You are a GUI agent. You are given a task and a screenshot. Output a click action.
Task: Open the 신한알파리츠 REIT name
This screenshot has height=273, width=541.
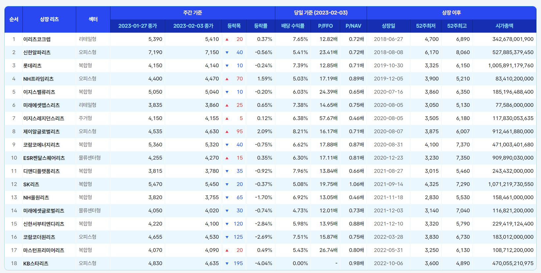tap(37, 52)
